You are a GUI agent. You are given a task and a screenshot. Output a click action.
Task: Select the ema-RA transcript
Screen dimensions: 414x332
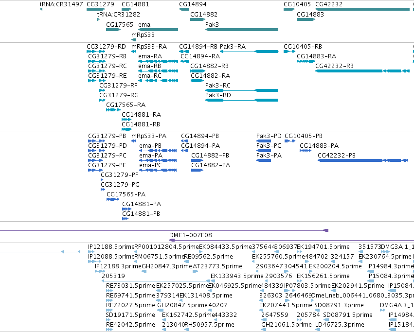(x=158, y=61)
